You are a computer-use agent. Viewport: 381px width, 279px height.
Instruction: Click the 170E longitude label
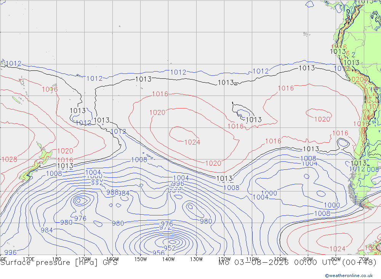pyautogui.click(x=29, y=259)
